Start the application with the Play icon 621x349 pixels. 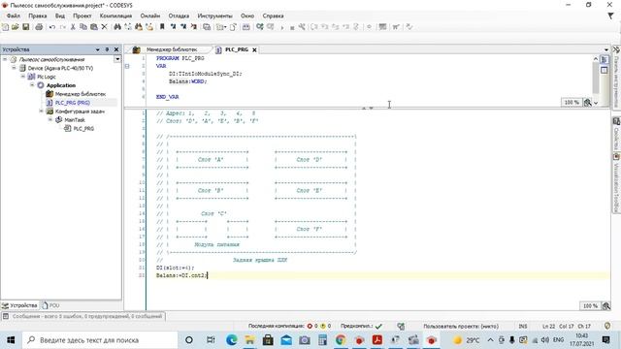(282, 27)
